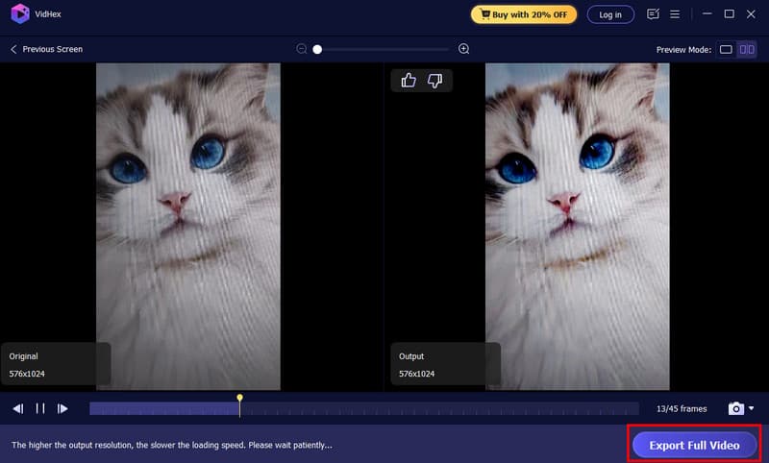Zoom out with the minus magnifier
769x463 pixels.
pos(302,49)
